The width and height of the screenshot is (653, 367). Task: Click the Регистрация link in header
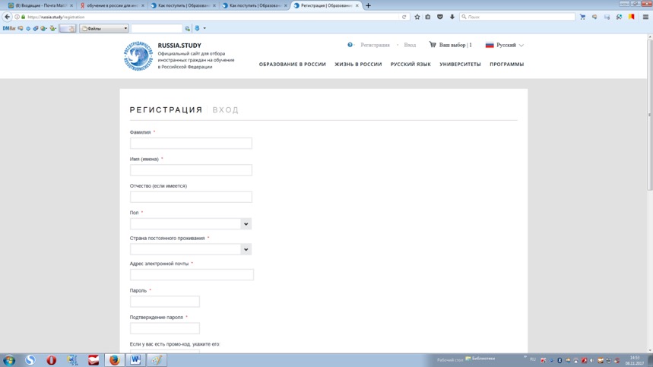(x=375, y=46)
